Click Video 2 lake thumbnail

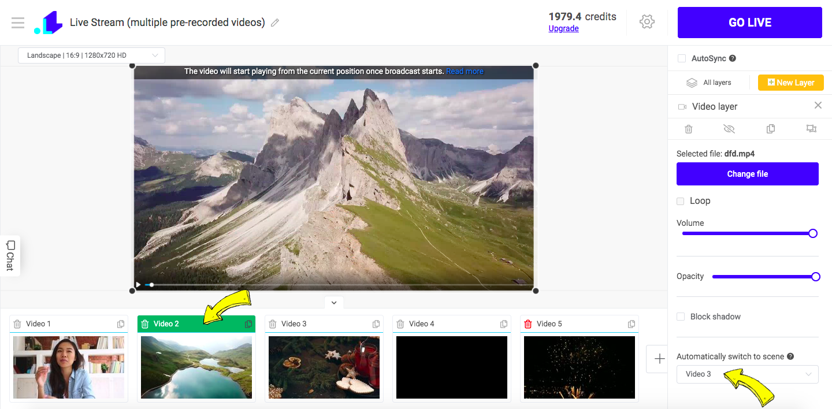pyautogui.click(x=196, y=367)
